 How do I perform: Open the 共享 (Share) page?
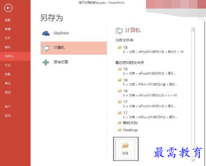[x=8, y=74]
